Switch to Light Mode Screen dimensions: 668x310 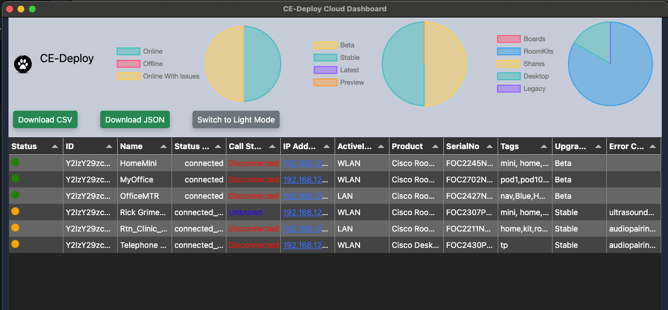[235, 120]
